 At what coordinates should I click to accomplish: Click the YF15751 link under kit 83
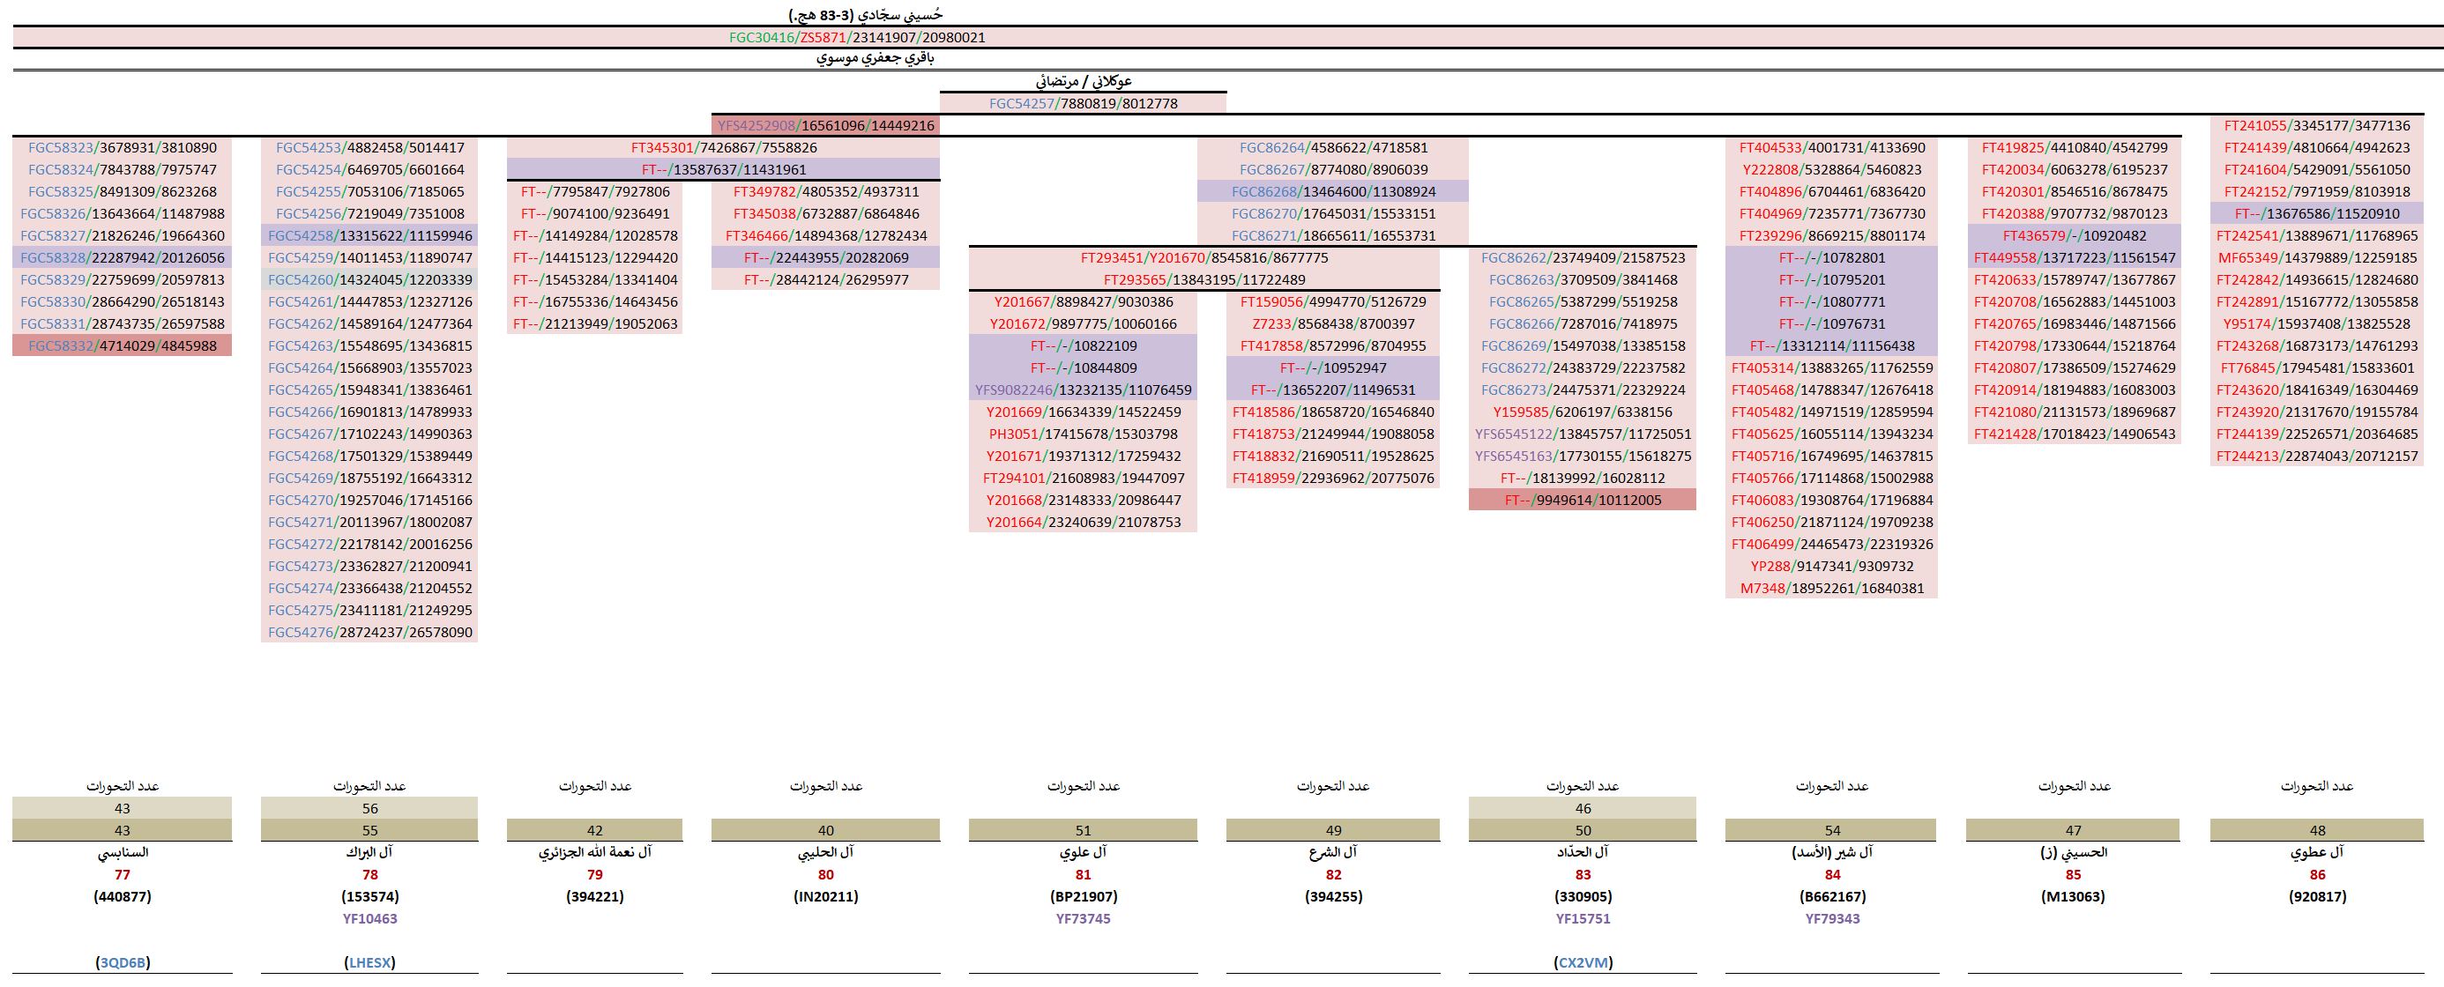coord(1582,917)
